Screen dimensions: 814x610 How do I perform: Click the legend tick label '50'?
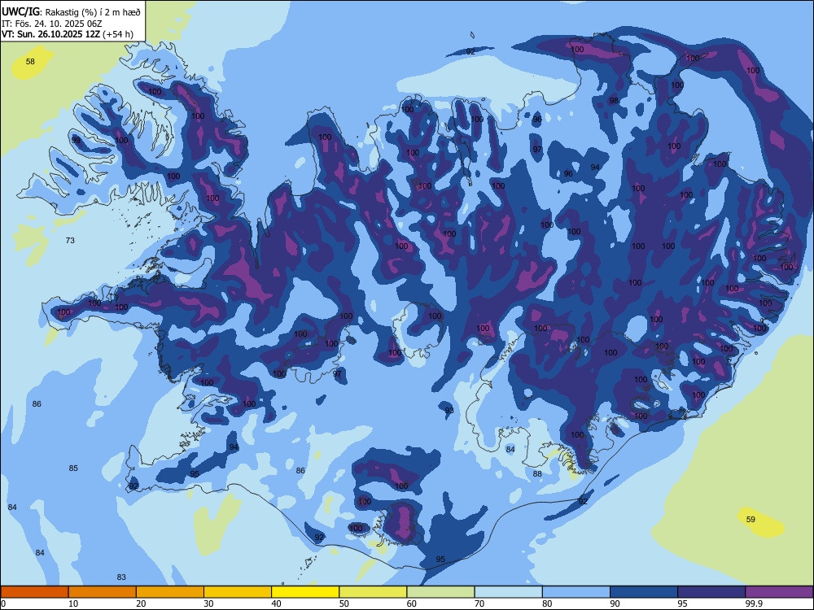(344, 603)
